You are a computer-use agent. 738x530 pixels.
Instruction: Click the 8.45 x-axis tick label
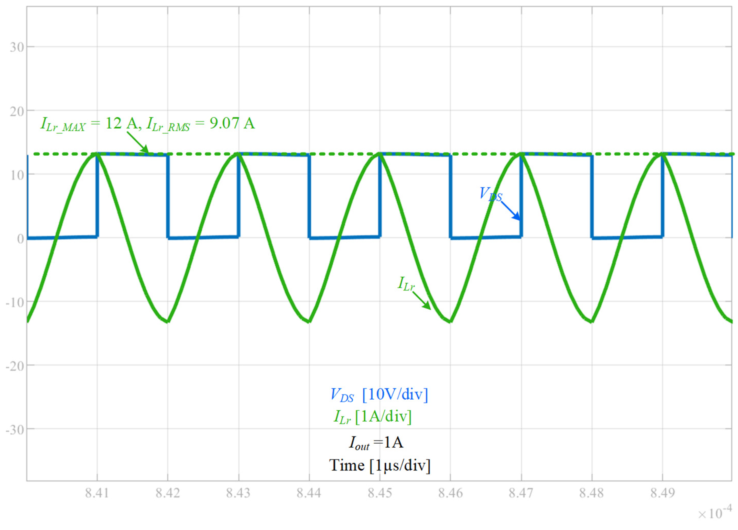click(380, 493)
